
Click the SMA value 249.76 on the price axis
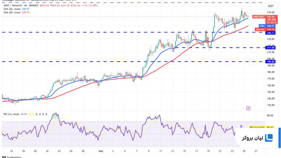(271, 29)
